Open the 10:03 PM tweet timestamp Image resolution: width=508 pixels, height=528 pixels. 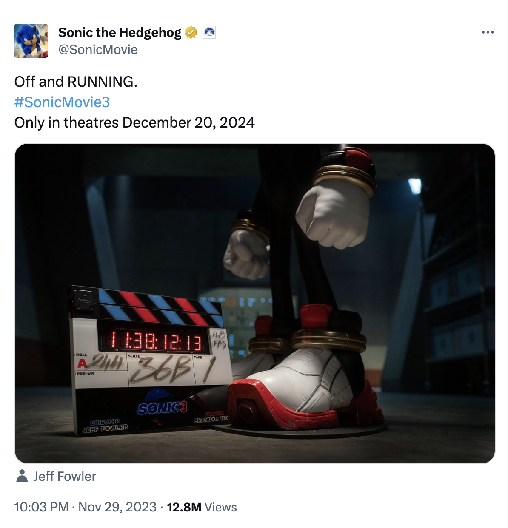pyautogui.click(x=41, y=507)
